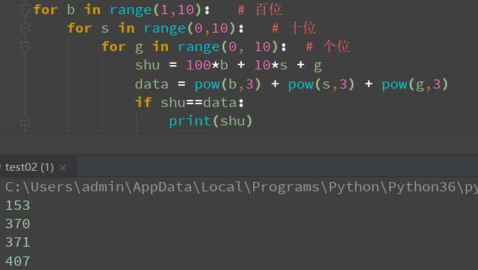Collapse the 'for g in range' loop fold marker
478x270 pixels.
click(x=25, y=47)
